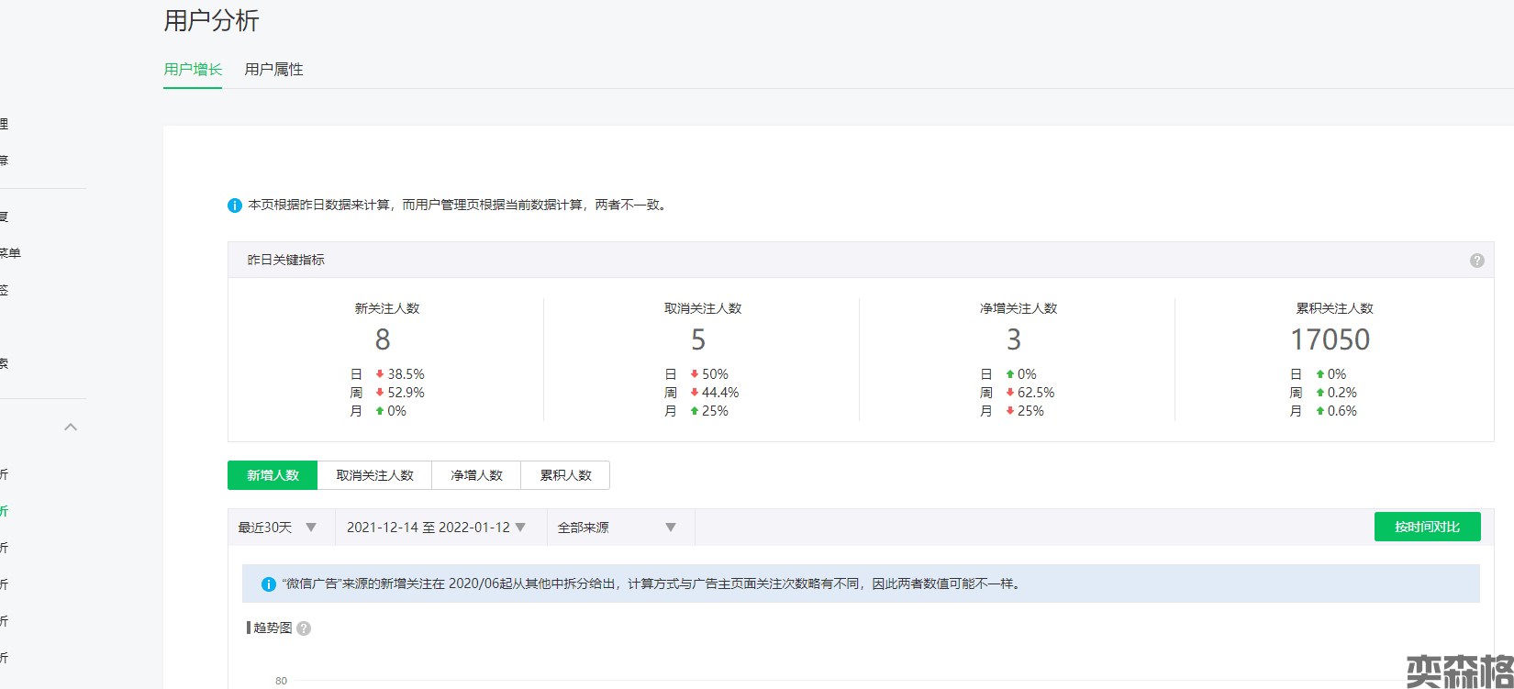Click the red down arrow beside 62.5%

click(x=1010, y=393)
